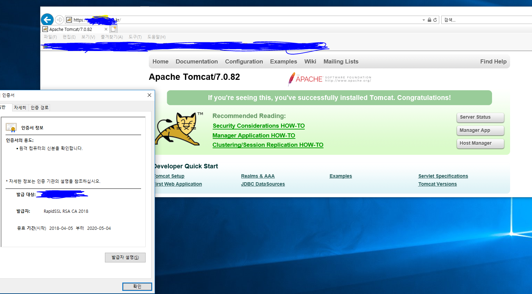The width and height of the screenshot is (532, 294).
Task: Click the security lock icon
Action: click(429, 20)
